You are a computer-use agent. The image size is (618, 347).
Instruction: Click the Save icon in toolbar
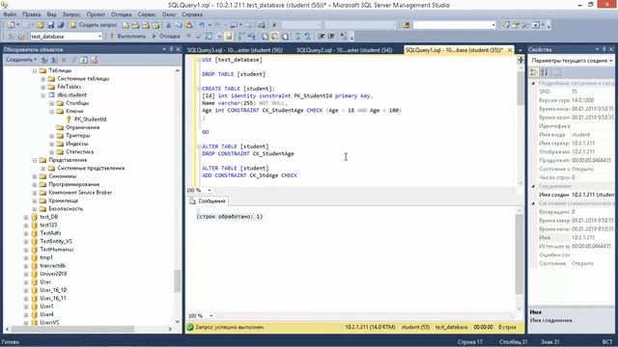[51, 25]
